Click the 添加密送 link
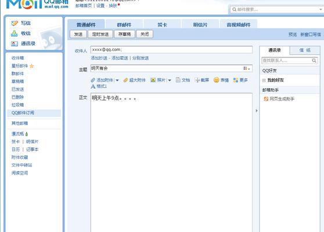Image resolution: width=324 pixels, height=232 pixels. [x=120, y=58]
